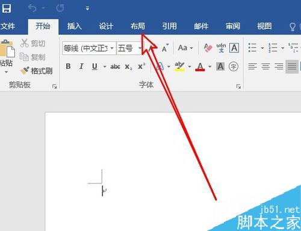Apply character border A icon
The image size is (301, 231).
(x=234, y=48)
